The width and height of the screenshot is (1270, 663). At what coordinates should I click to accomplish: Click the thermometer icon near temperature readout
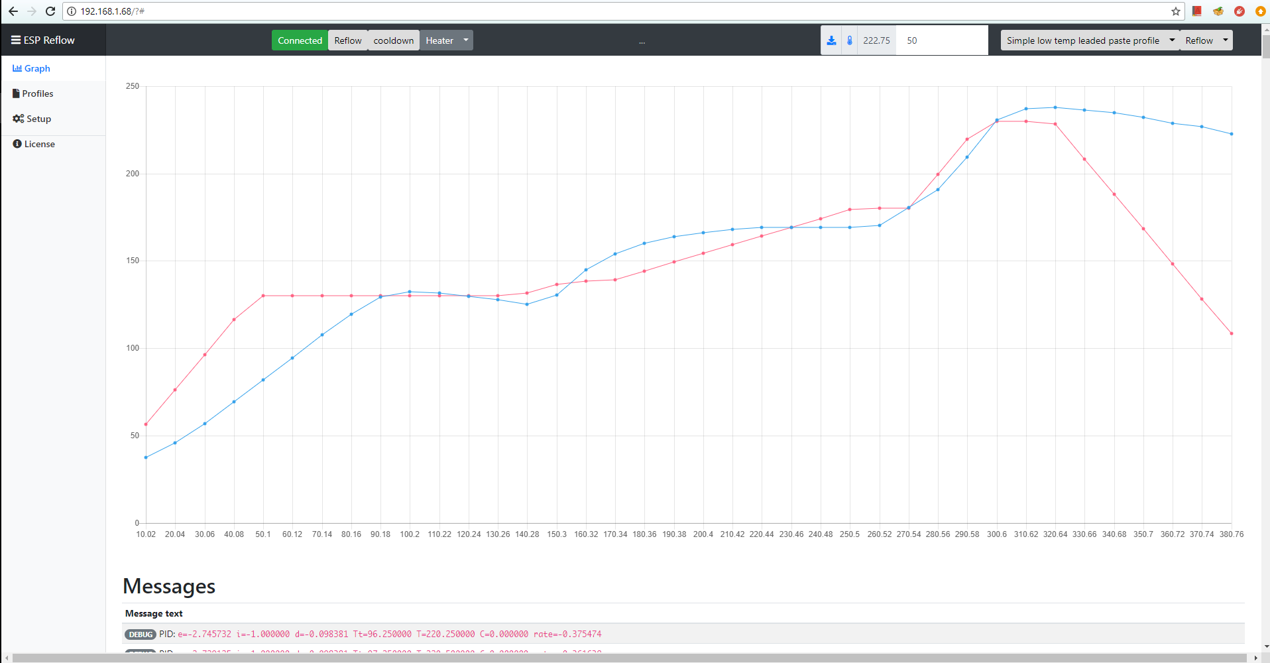(x=850, y=40)
